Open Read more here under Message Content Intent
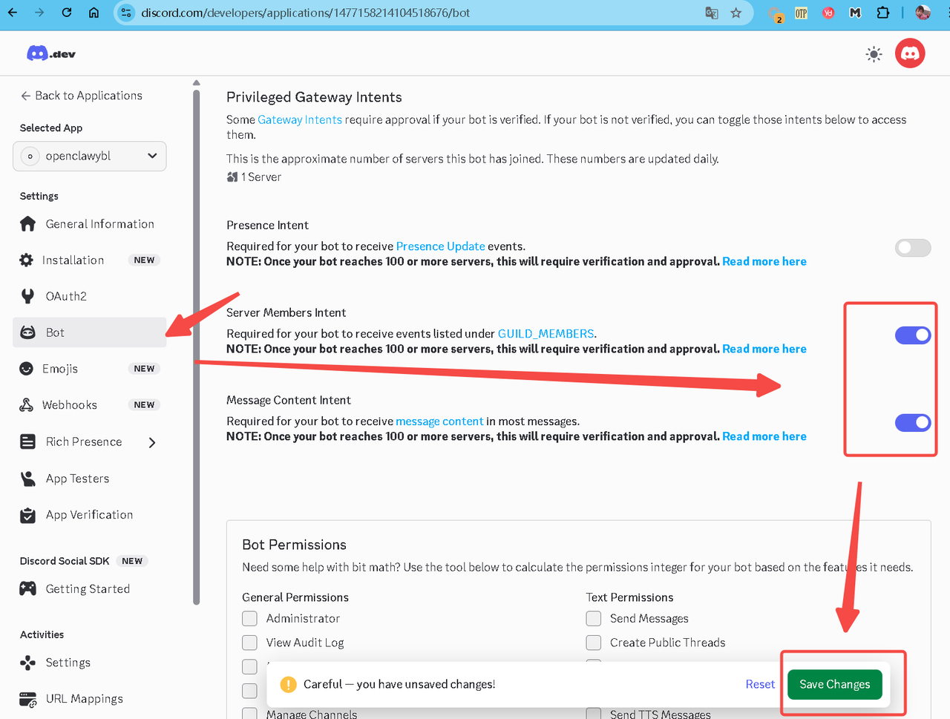Image resolution: width=950 pixels, height=719 pixels. (x=764, y=436)
